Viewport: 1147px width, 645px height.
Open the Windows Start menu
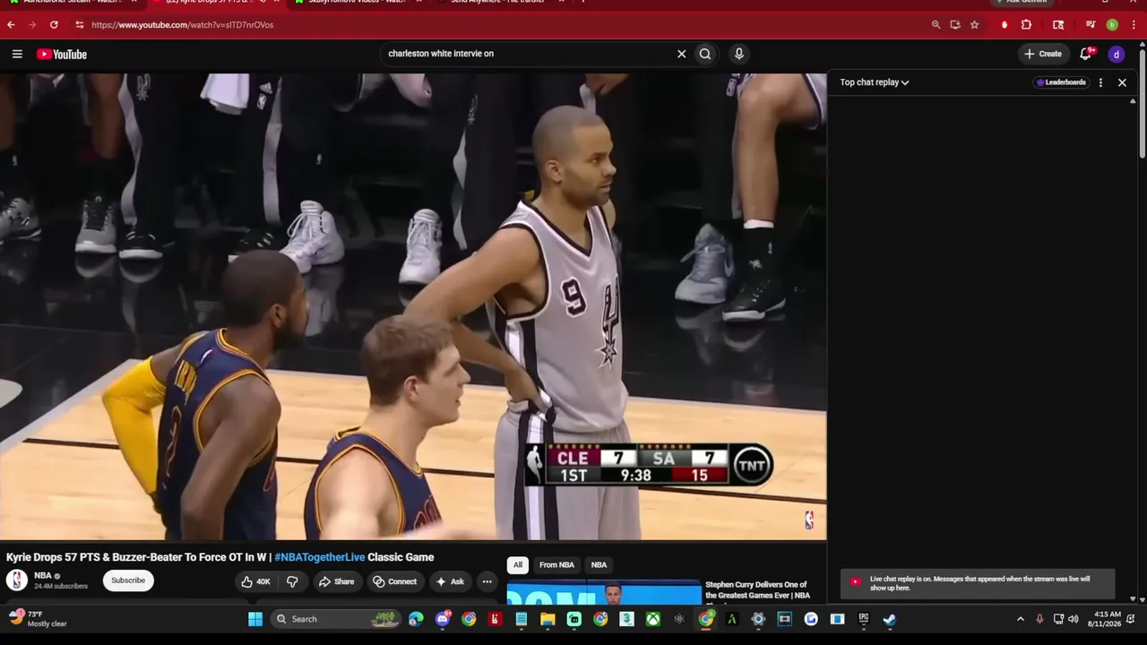click(x=255, y=619)
